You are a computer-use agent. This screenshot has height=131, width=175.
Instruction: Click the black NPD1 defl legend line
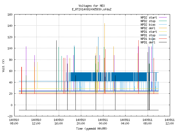163,42
